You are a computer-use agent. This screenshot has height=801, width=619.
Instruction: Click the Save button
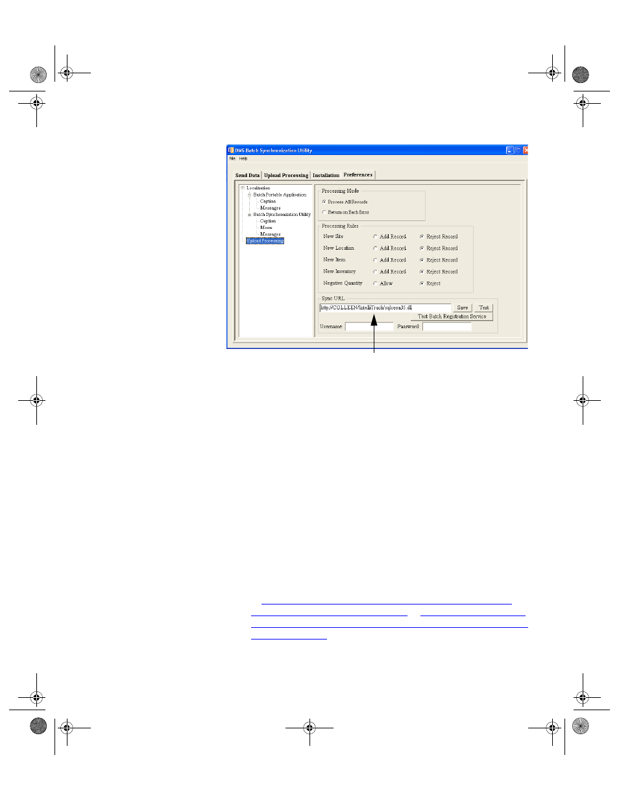click(463, 308)
